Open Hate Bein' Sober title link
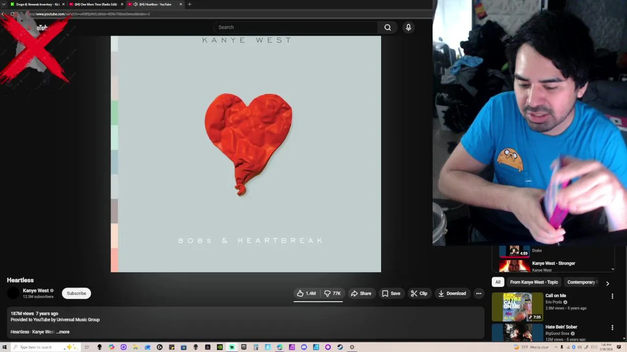627x352 pixels. click(561, 327)
